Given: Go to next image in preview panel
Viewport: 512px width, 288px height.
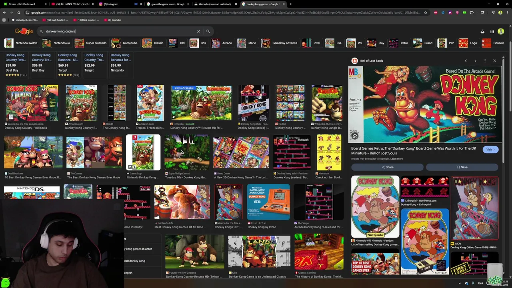Looking at the screenshot, I should click(x=475, y=61).
